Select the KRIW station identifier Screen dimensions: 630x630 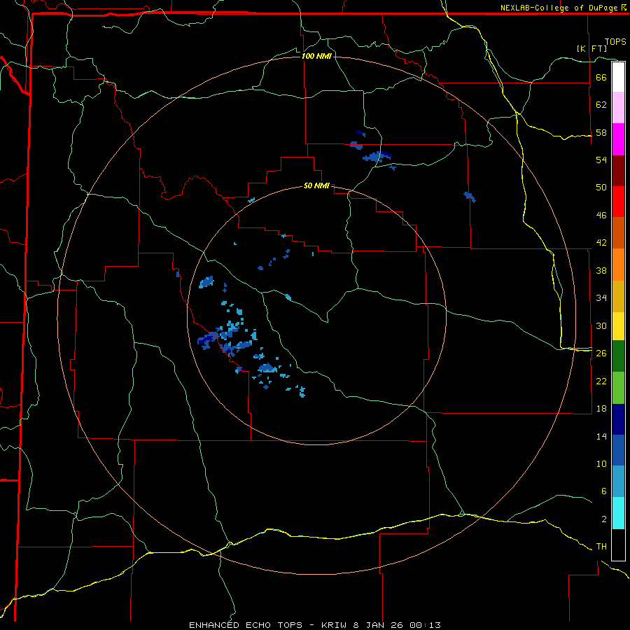[x=335, y=625]
